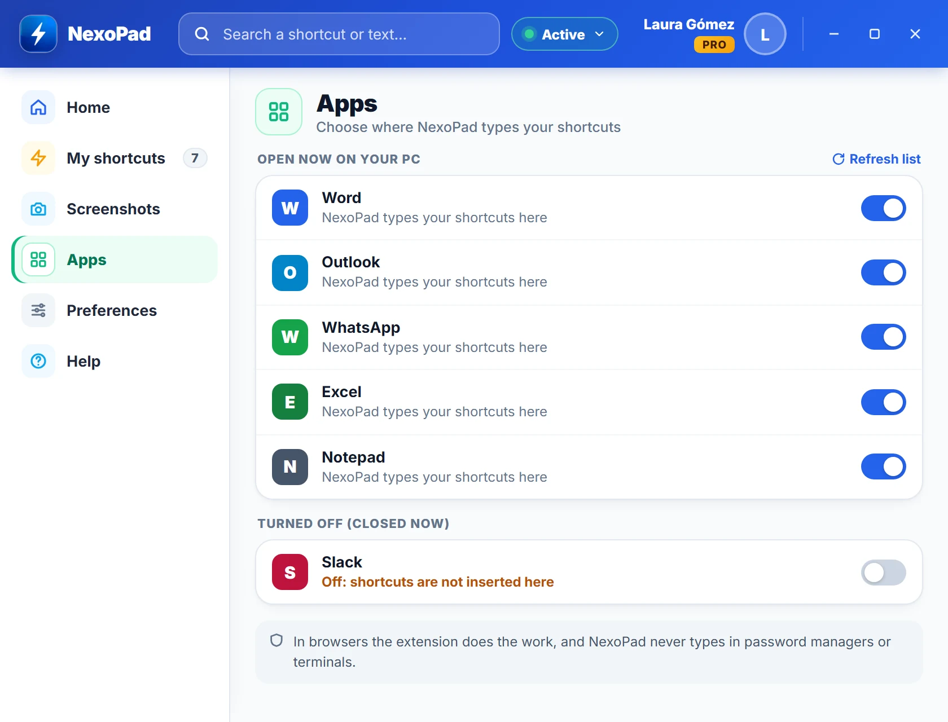Click the Home house icon in sidebar

coord(38,107)
